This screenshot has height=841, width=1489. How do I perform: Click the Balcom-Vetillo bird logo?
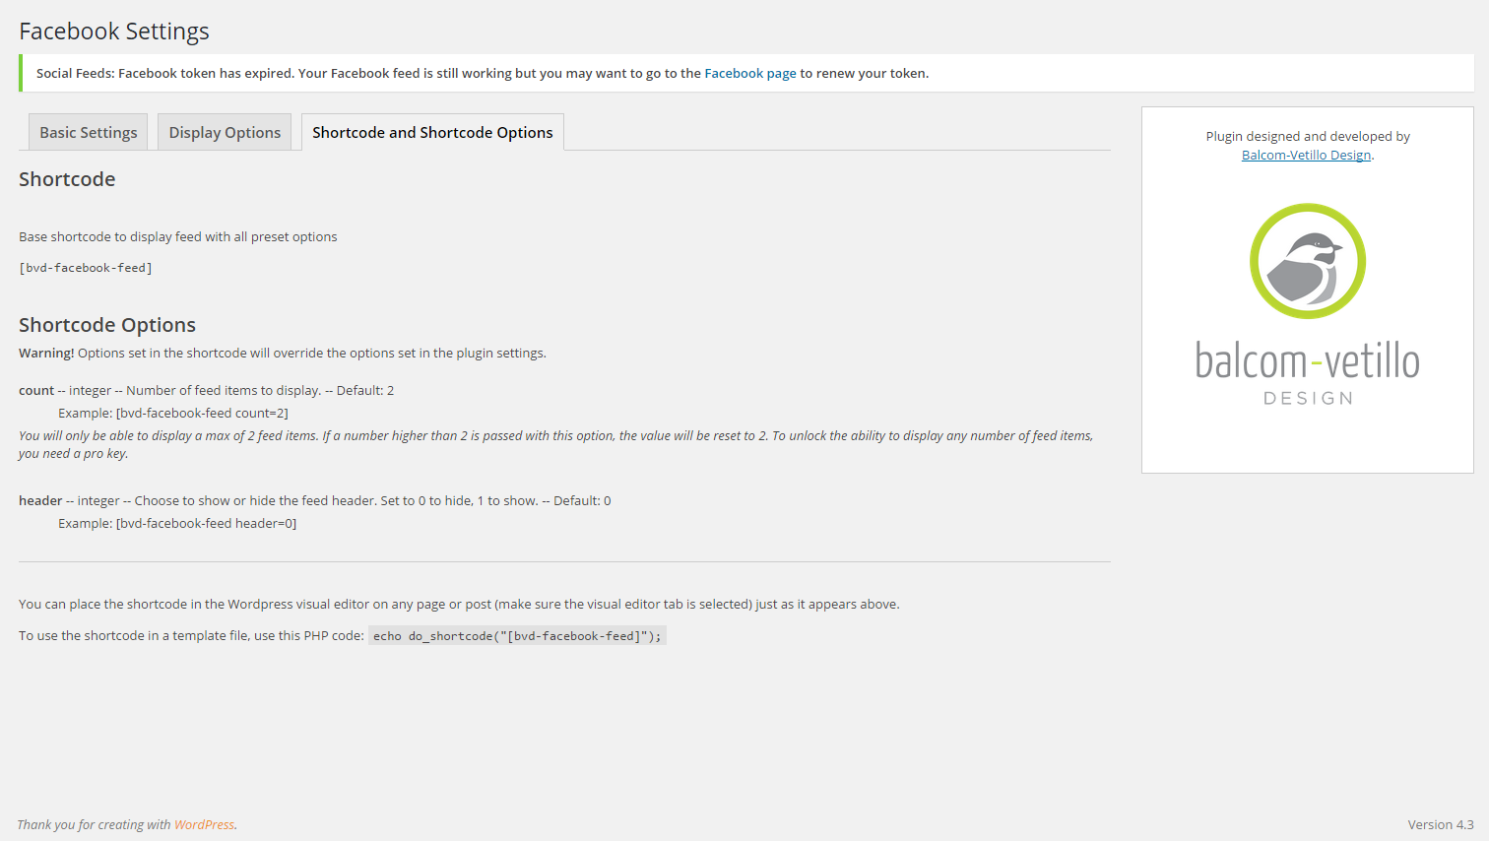(1307, 261)
